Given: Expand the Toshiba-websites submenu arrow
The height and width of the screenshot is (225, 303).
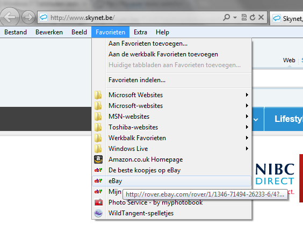Looking at the screenshot, I should 247,127.
